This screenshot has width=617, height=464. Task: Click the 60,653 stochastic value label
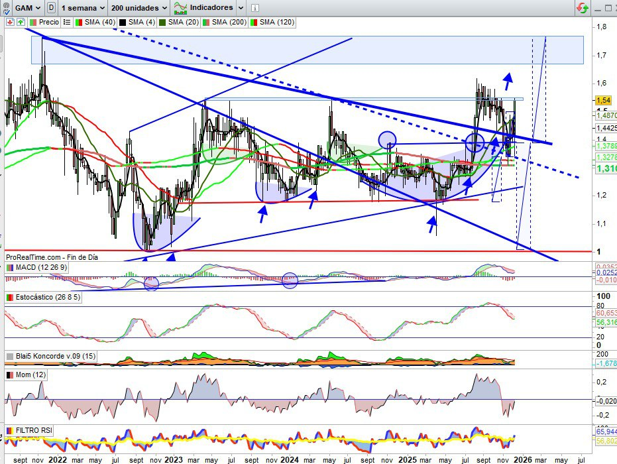coord(606,314)
